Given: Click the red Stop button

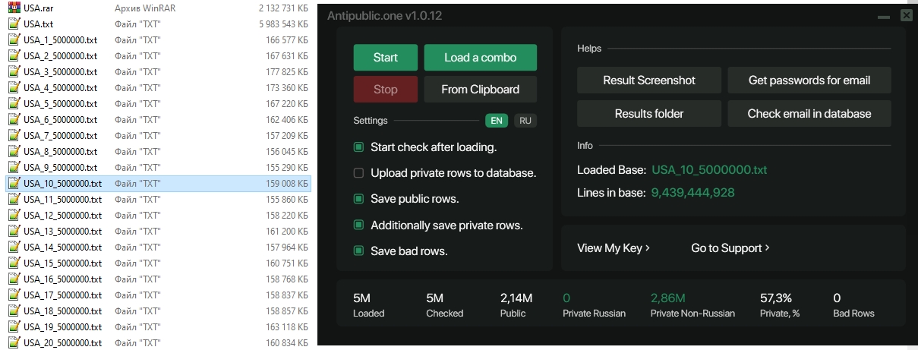Looking at the screenshot, I should click(386, 90).
